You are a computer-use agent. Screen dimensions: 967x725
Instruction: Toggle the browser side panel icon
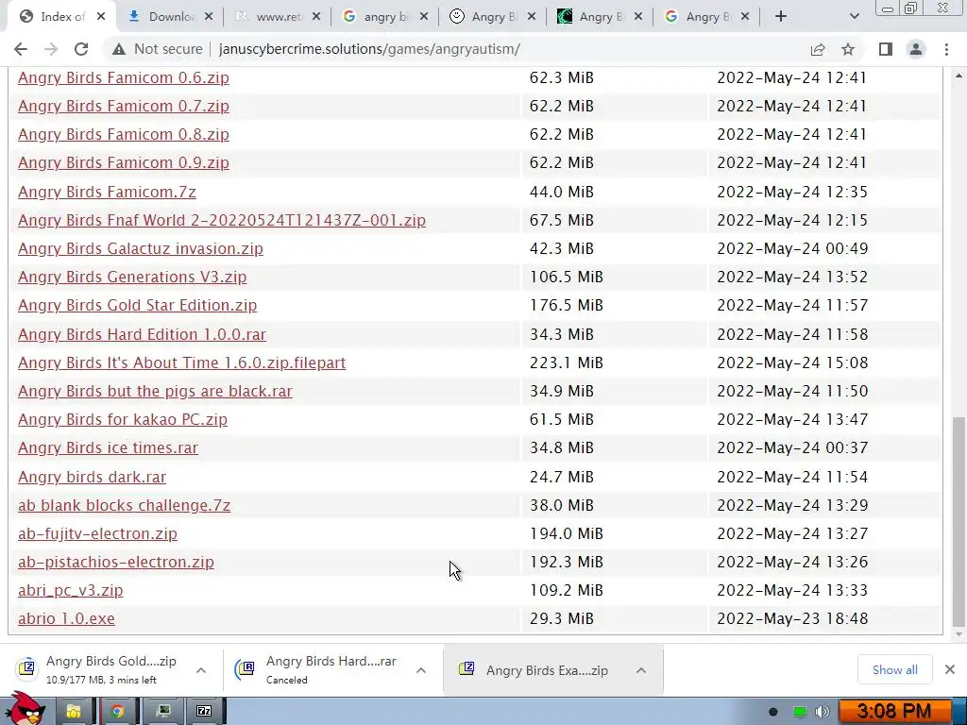pos(886,49)
